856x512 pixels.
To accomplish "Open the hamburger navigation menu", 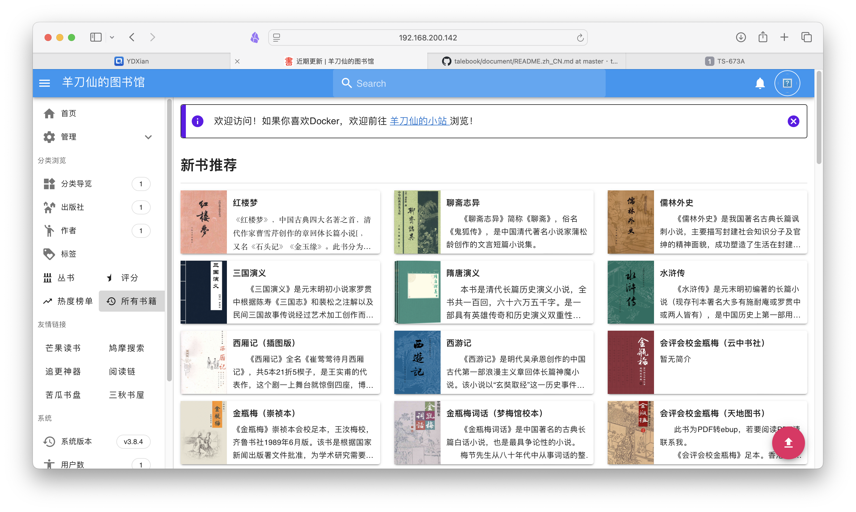I will tap(44, 83).
